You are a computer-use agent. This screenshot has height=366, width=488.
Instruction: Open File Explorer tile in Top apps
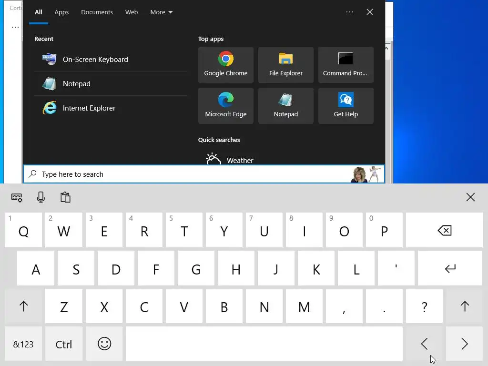tap(286, 65)
